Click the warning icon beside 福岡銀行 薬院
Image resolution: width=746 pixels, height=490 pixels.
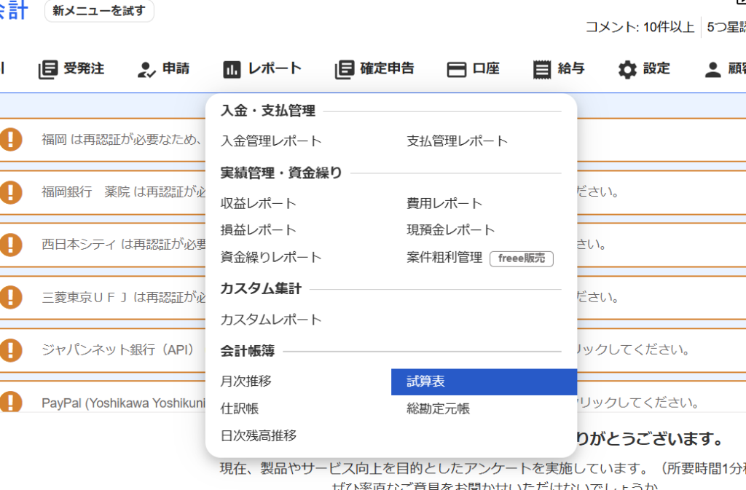click(10, 192)
